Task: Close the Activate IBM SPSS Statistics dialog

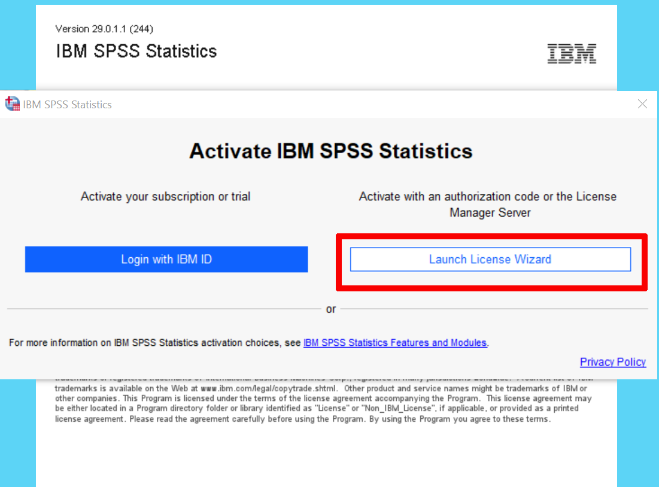Action: coord(642,104)
